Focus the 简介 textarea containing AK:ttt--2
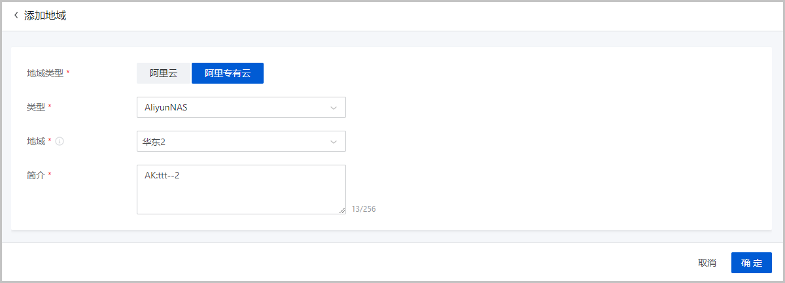 [x=241, y=190]
